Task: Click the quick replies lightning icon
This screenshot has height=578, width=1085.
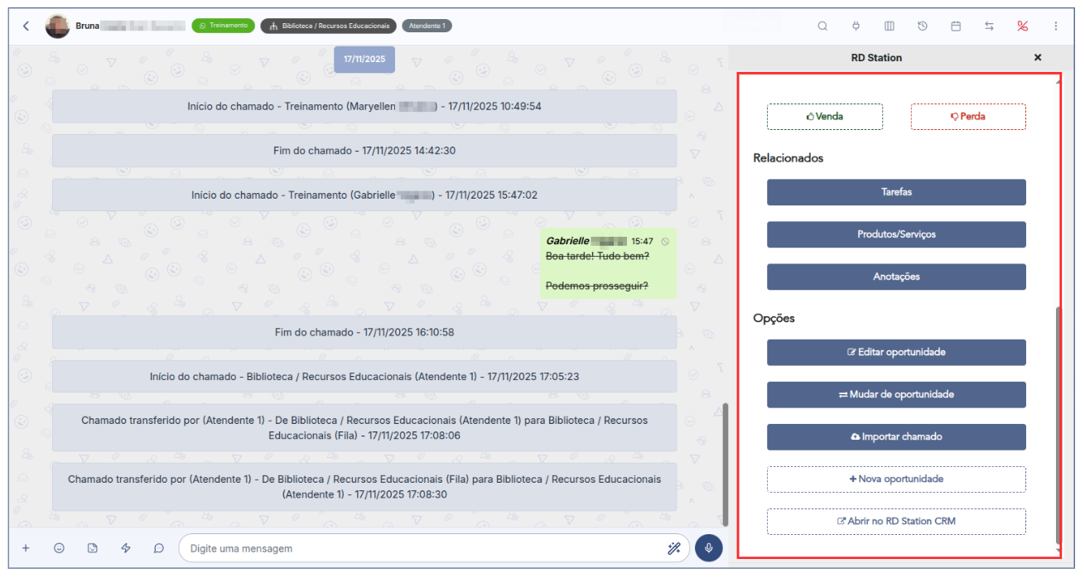Action: [x=126, y=548]
